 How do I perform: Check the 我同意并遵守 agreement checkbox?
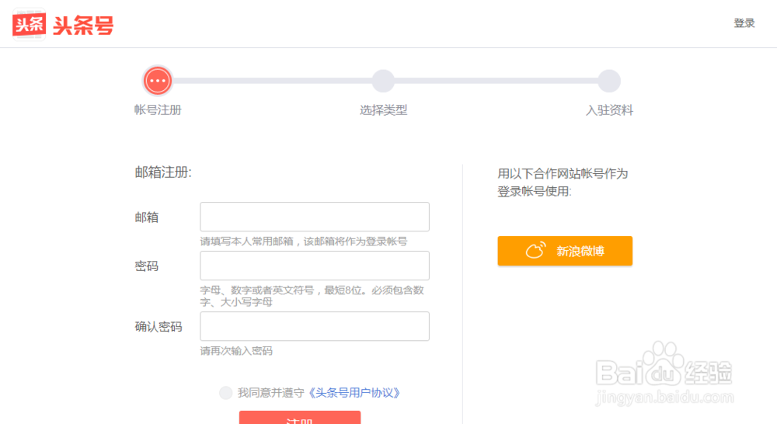coord(225,393)
